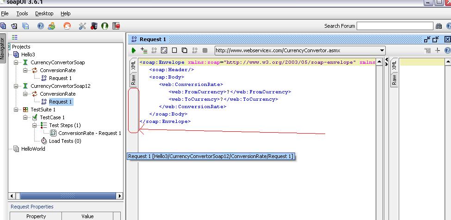Image resolution: width=451 pixels, height=220 pixels.
Task: Select the HelloWorld project
Action: click(x=32, y=149)
